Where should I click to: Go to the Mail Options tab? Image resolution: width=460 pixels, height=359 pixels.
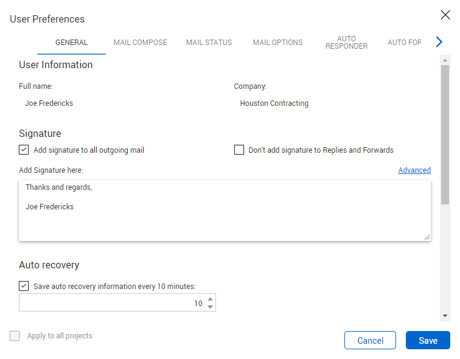(x=277, y=43)
